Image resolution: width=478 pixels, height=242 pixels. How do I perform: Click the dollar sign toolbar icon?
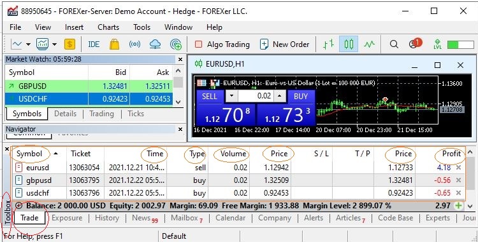click(69, 44)
